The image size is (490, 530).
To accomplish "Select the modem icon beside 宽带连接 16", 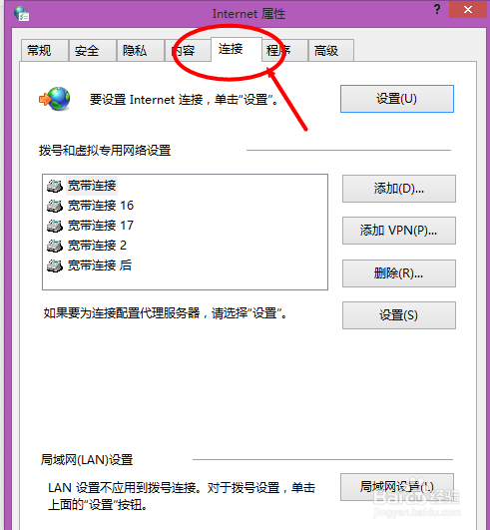I will 55,206.
